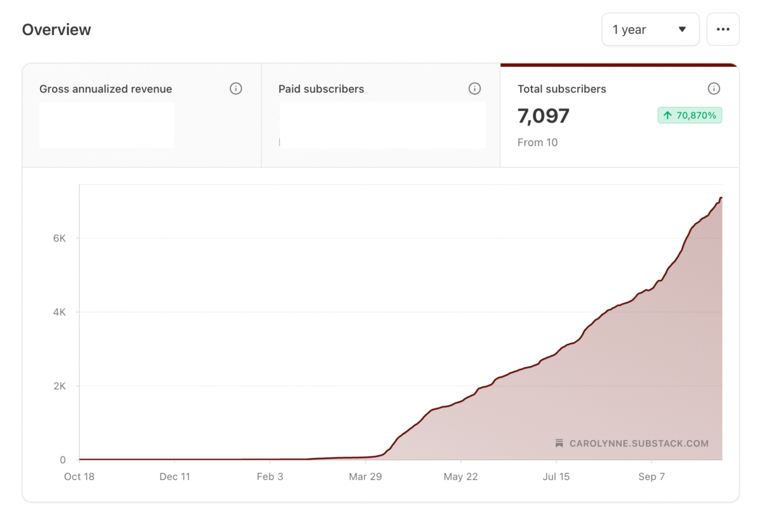Click the chart's peak data point

click(x=721, y=199)
